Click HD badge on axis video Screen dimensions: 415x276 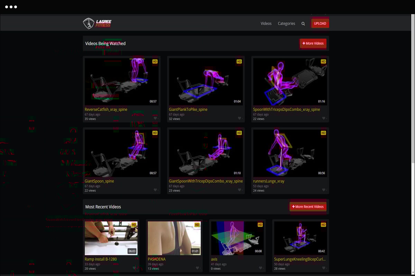pyautogui.click(x=260, y=225)
